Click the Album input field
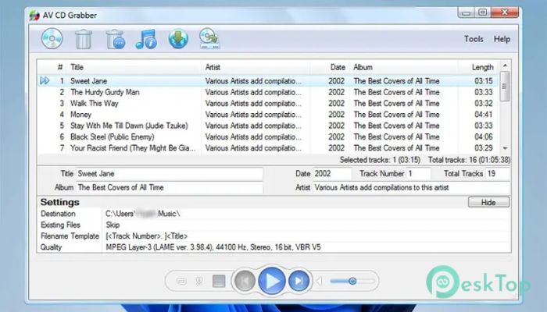The image size is (547, 312). click(x=170, y=187)
